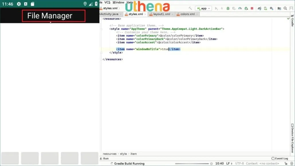Viewport: 295px width, 166px height.
Task: Collapse the resources tag fold marker
Action: coord(101,19)
